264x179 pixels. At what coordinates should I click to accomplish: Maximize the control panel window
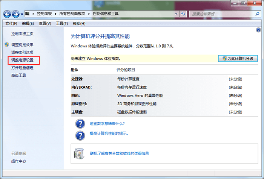pyautogui.click(x=243, y=3)
